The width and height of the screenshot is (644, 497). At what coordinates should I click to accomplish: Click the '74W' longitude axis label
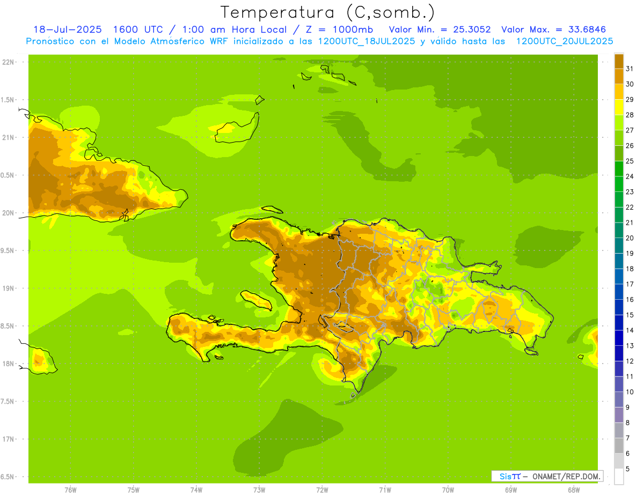pos(196,489)
